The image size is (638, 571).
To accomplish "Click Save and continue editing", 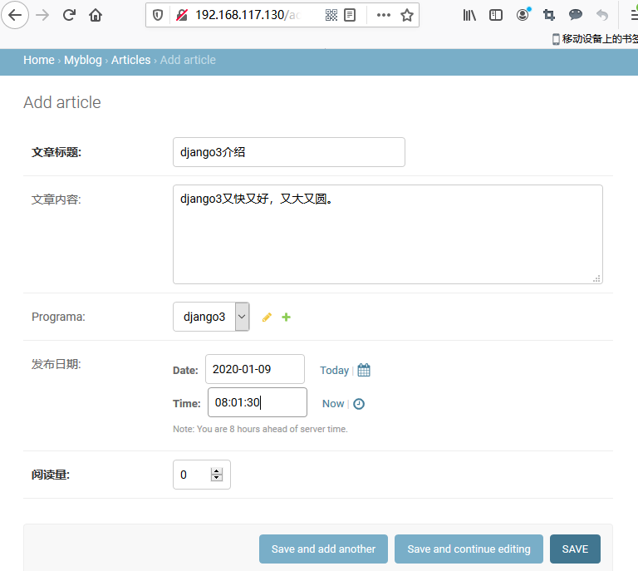I will [469, 549].
